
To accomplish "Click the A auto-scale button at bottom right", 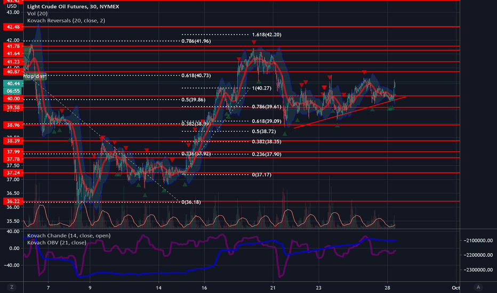I will click(x=478, y=287).
